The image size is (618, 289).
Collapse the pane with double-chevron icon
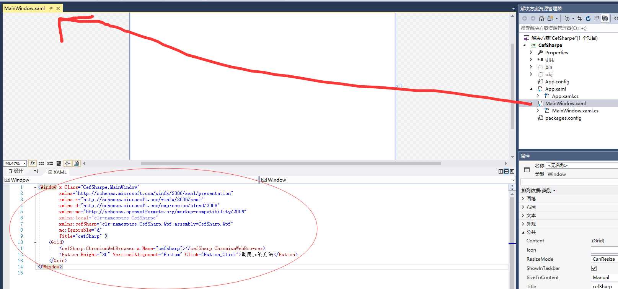[x=512, y=171]
